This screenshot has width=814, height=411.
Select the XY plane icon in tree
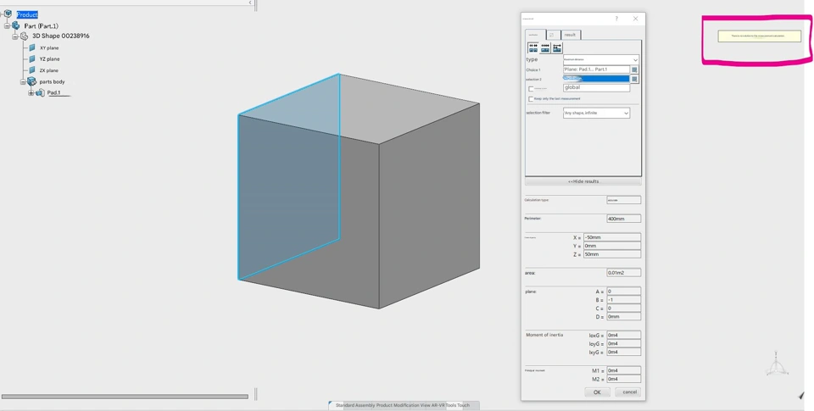32,47
